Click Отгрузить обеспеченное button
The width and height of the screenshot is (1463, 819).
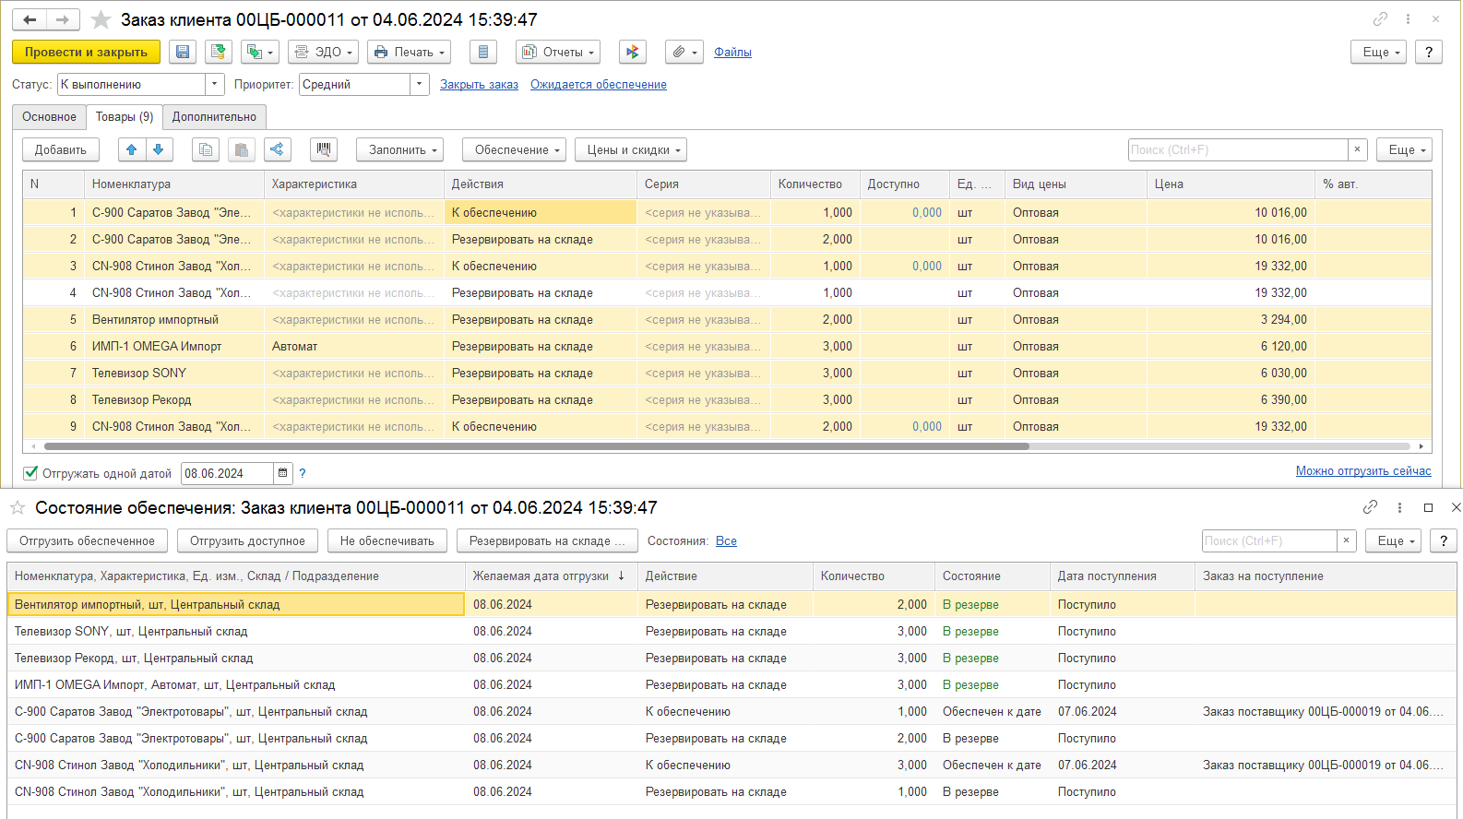pyautogui.click(x=88, y=540)
